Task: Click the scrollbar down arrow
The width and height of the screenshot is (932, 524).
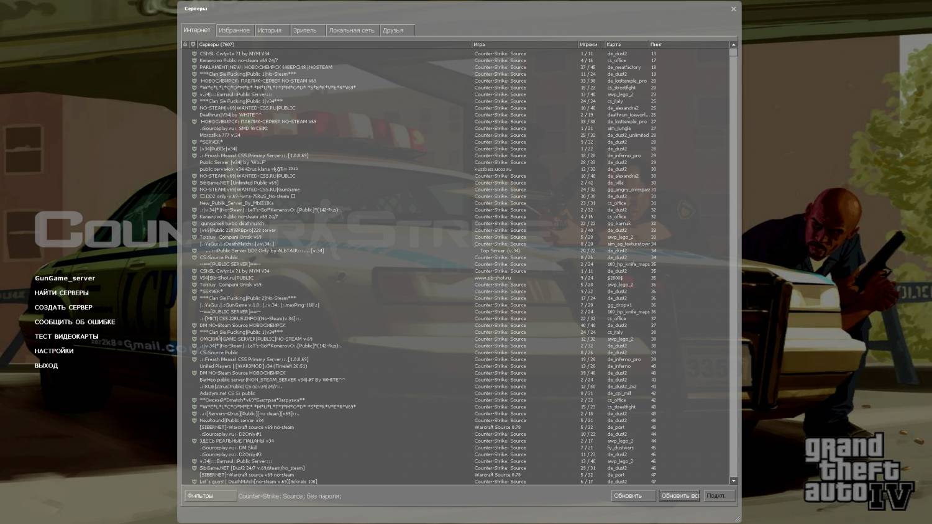Action: pyautogui.click(x=733, y=480)
